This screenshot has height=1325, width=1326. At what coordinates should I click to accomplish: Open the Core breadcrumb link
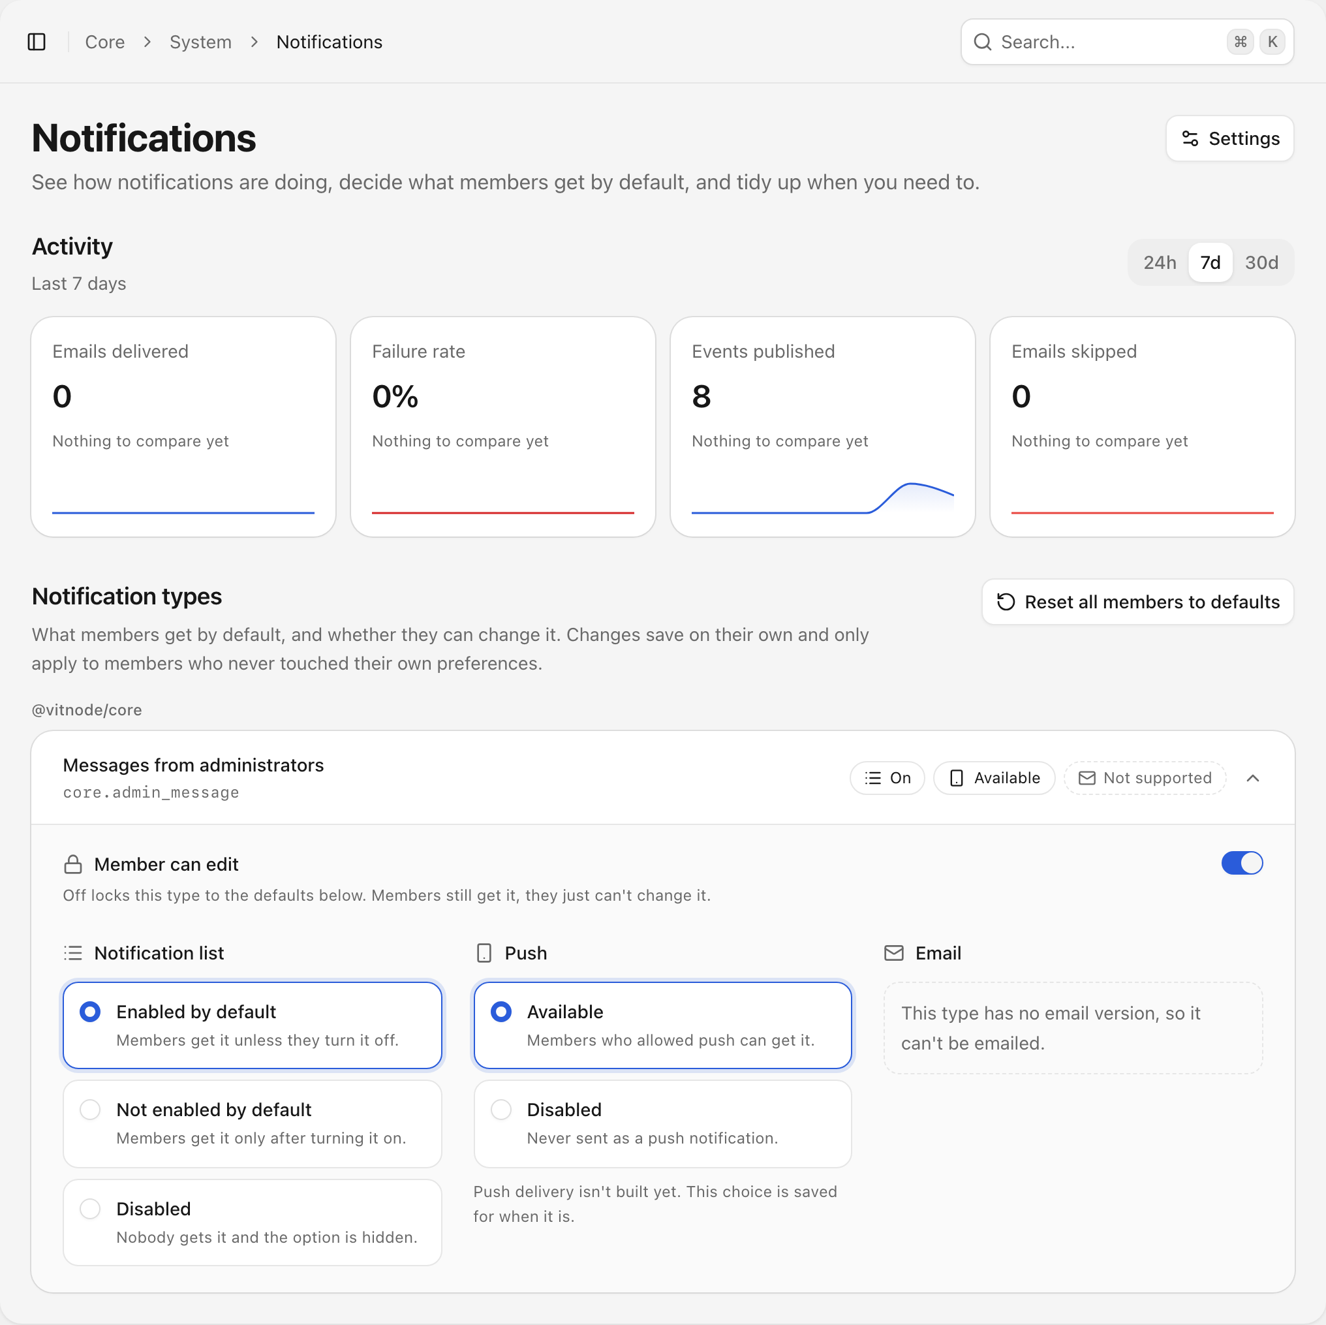[105, 42]
